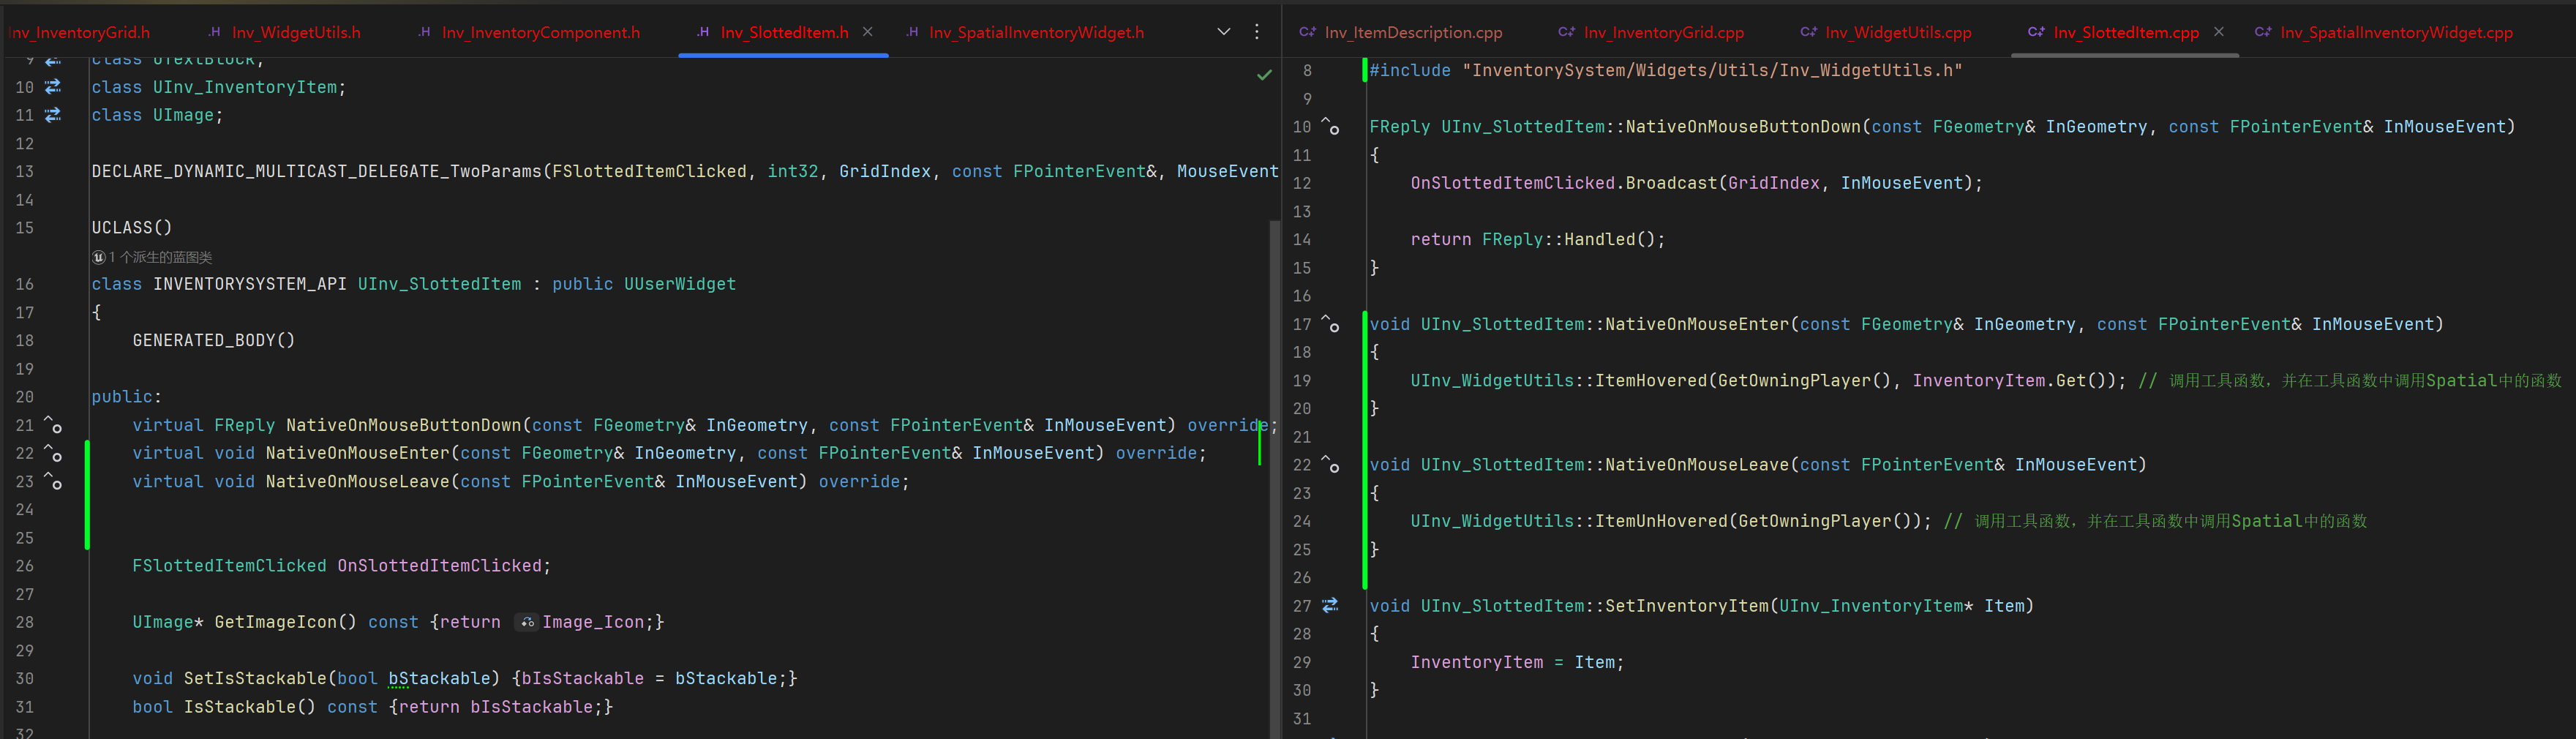This screenshot has width=2576, height=739.
Task: Click the UUserWidget base class name
Action: (680, 284)
